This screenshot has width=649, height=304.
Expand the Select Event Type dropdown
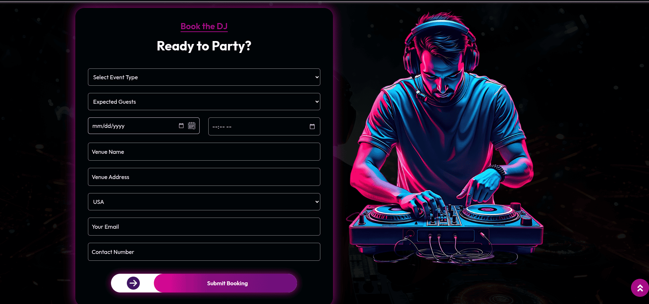[x=204, y=77]
